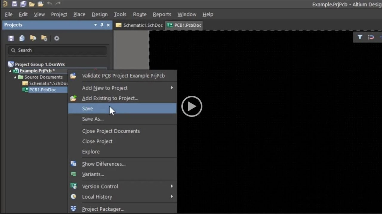The width and height of the screenshot is (382, 214).
Task: Open the Route menu
Action: (140, 14)
